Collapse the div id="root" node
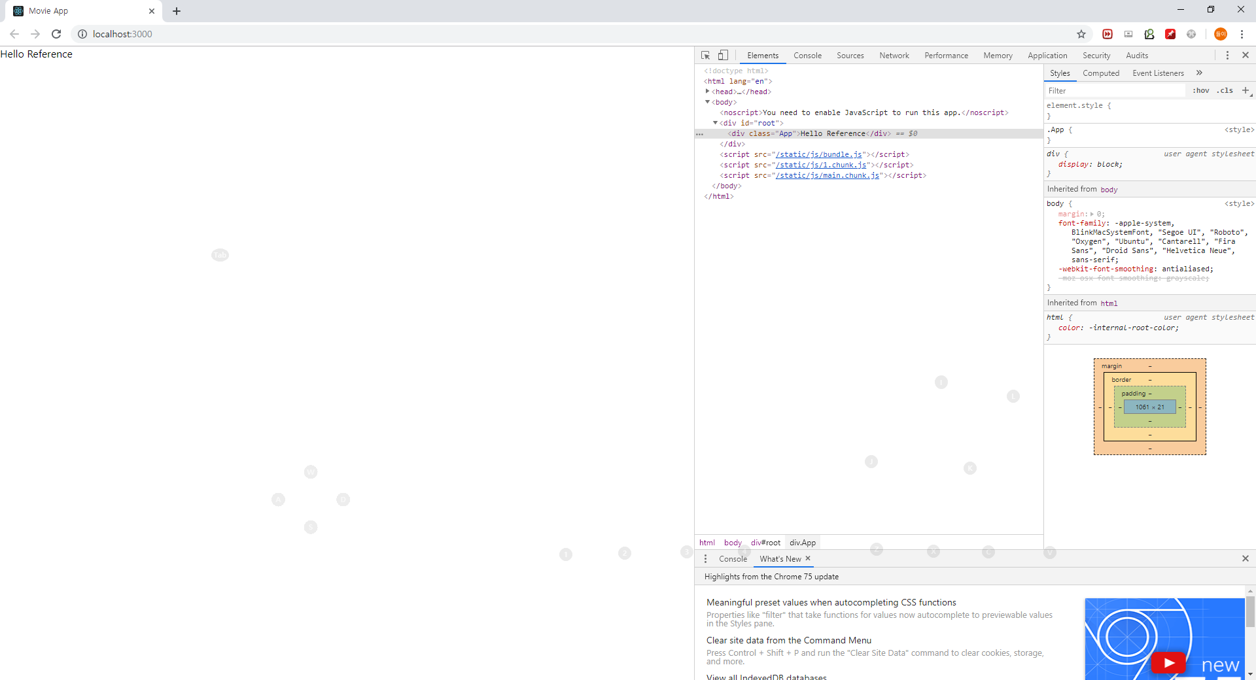1256x680 pixels. point(715,123)
